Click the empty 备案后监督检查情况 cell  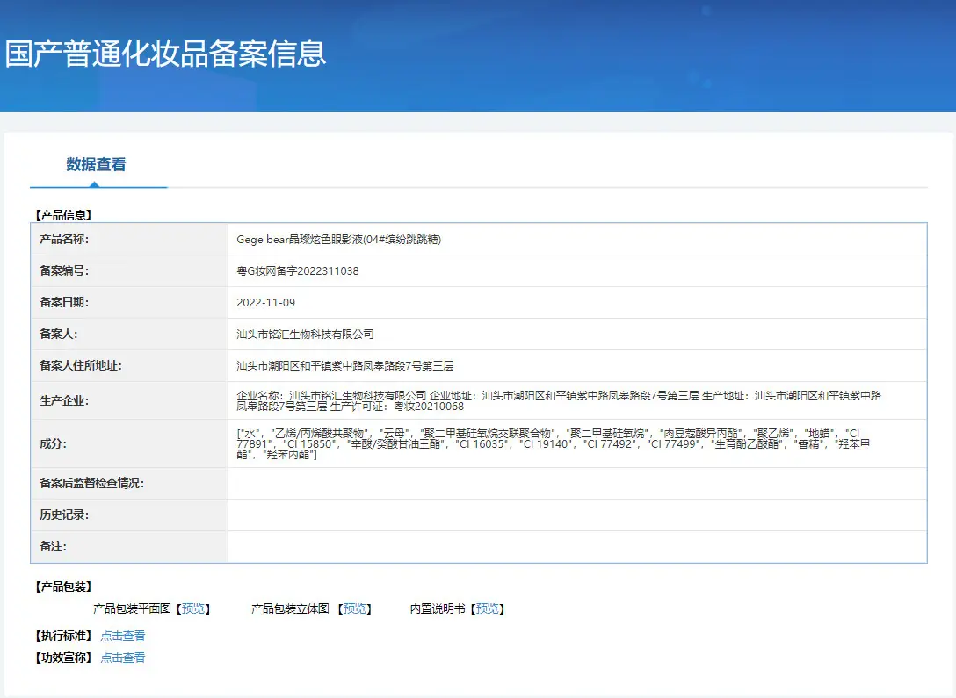pos(576,484)
